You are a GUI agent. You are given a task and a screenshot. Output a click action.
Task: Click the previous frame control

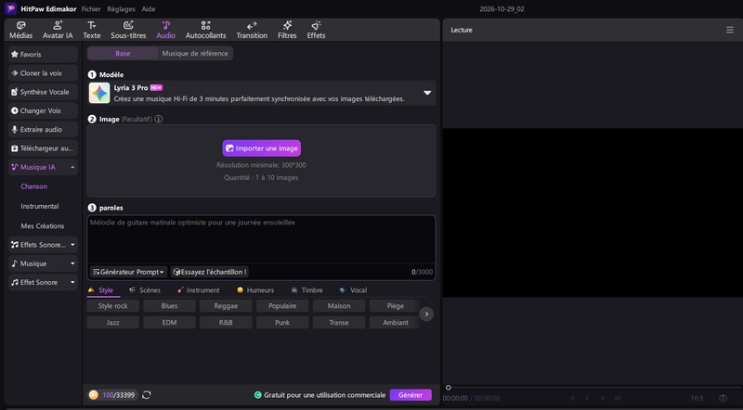click(572, 398)
